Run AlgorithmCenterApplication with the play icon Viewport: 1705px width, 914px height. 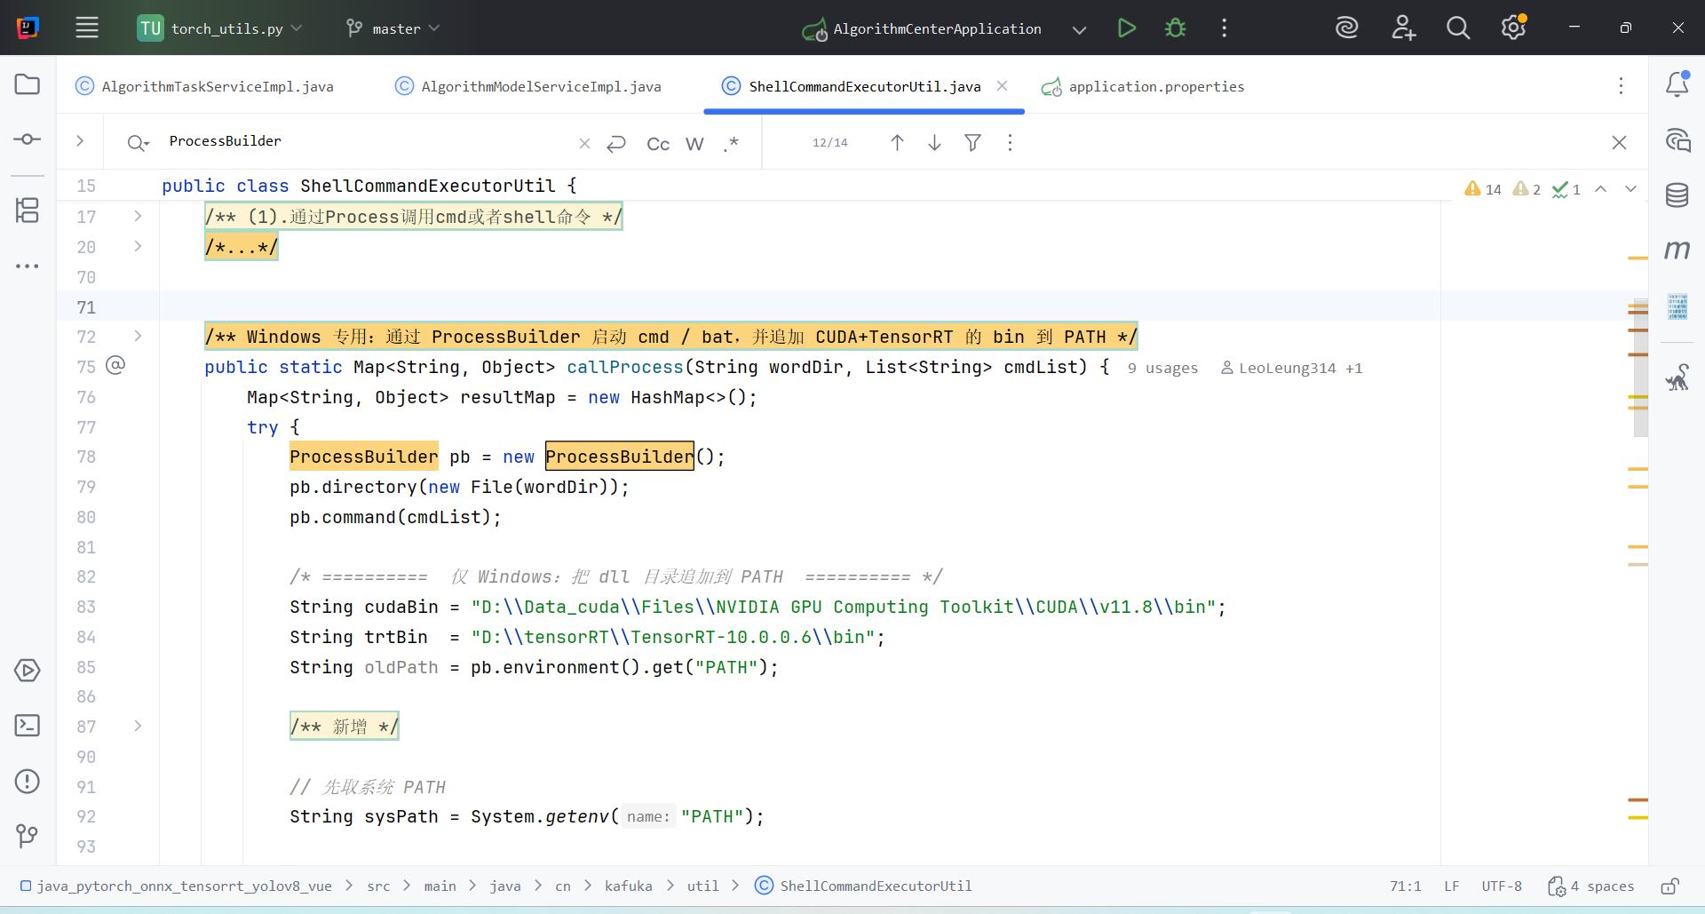pyautogui.click(x=1125, y=28)
